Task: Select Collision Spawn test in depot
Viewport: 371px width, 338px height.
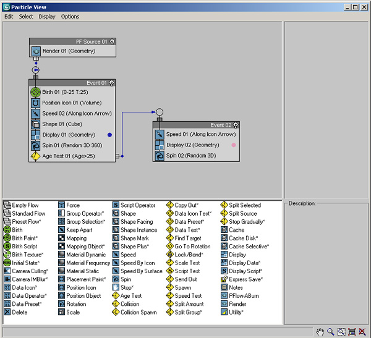Action: pos(139,312)
